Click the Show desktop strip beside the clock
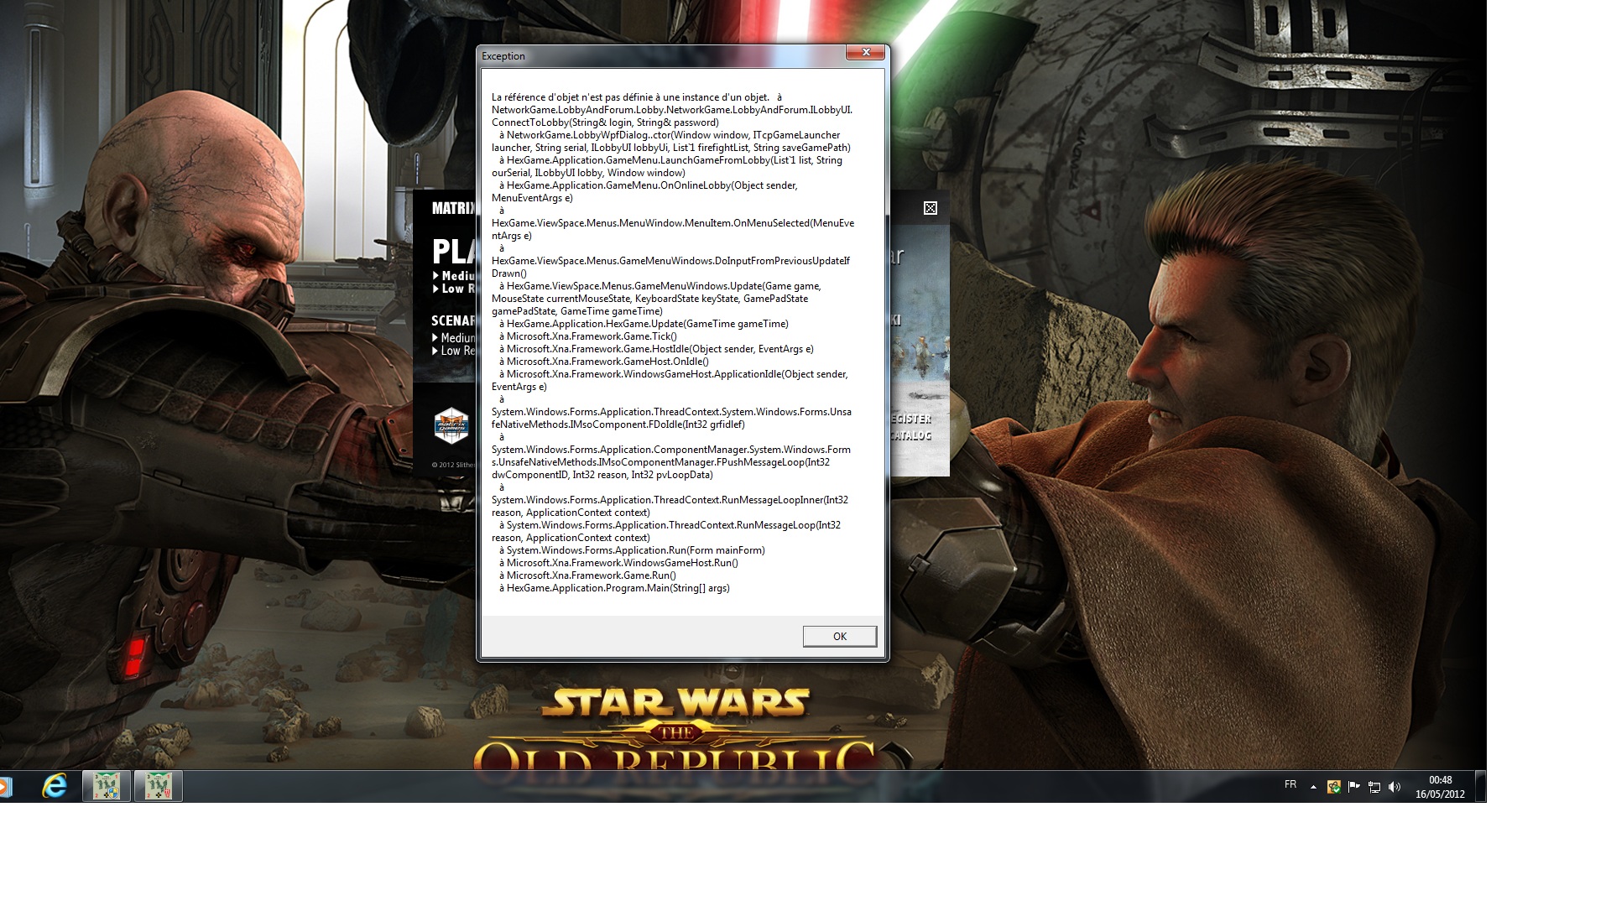Screen dimensions: 1611x906 coord(1481,786)
